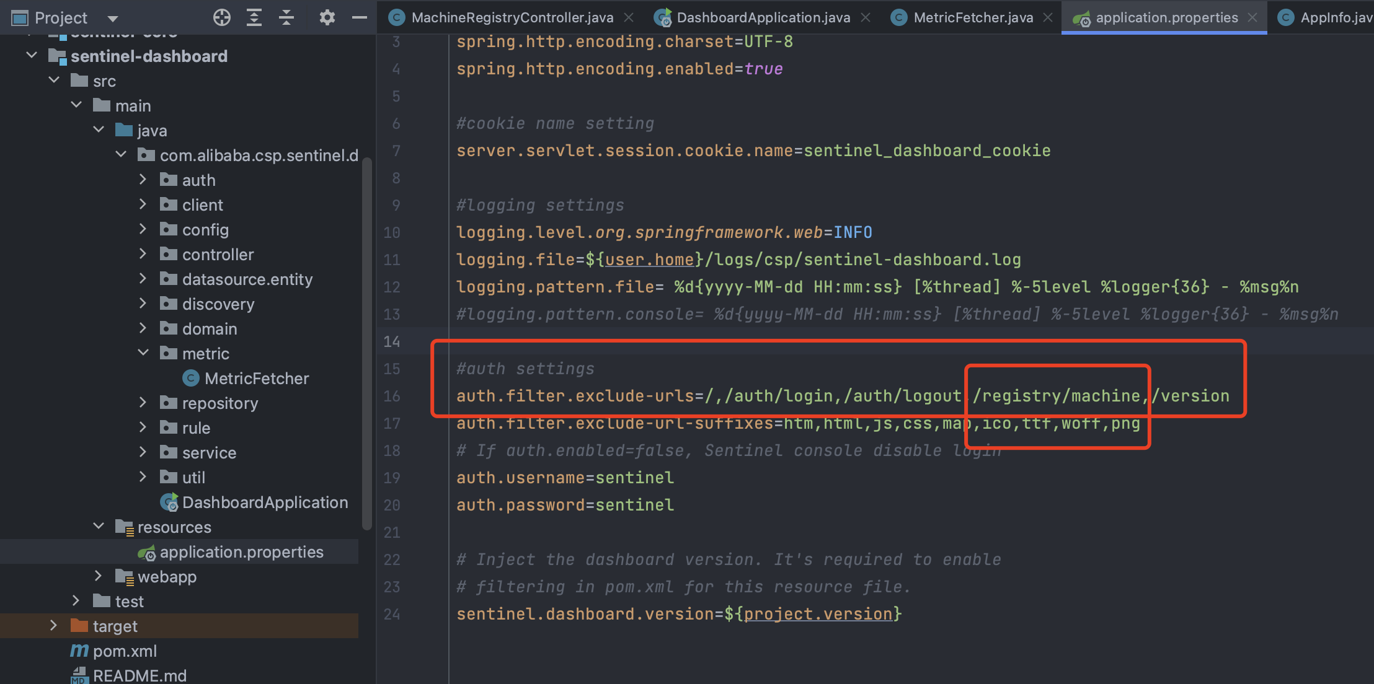Select the MetricFetcher class icon in tree
The image size is (1374, 684).
(x=191, y=378)
